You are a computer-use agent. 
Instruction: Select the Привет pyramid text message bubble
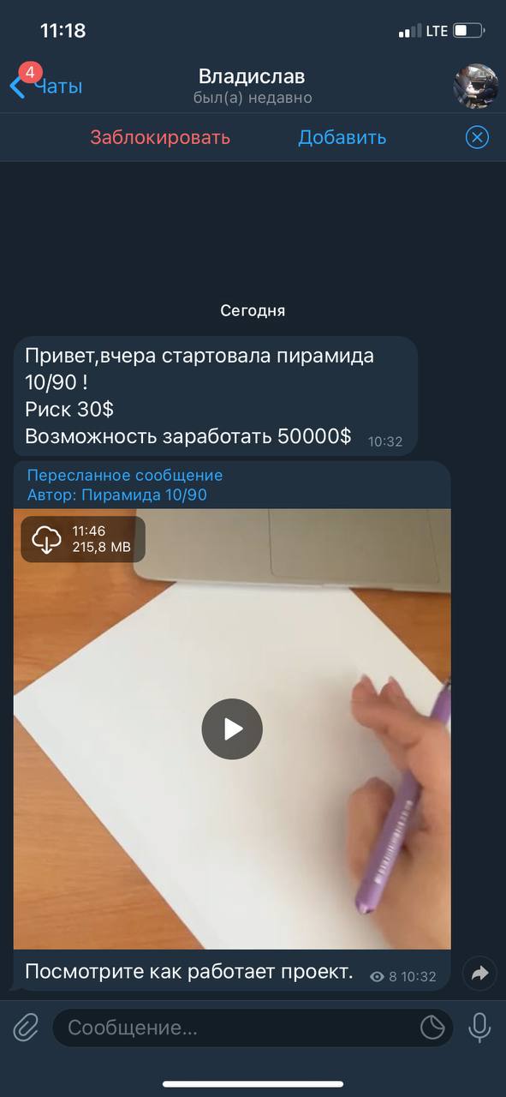click(x=216, y=395)
